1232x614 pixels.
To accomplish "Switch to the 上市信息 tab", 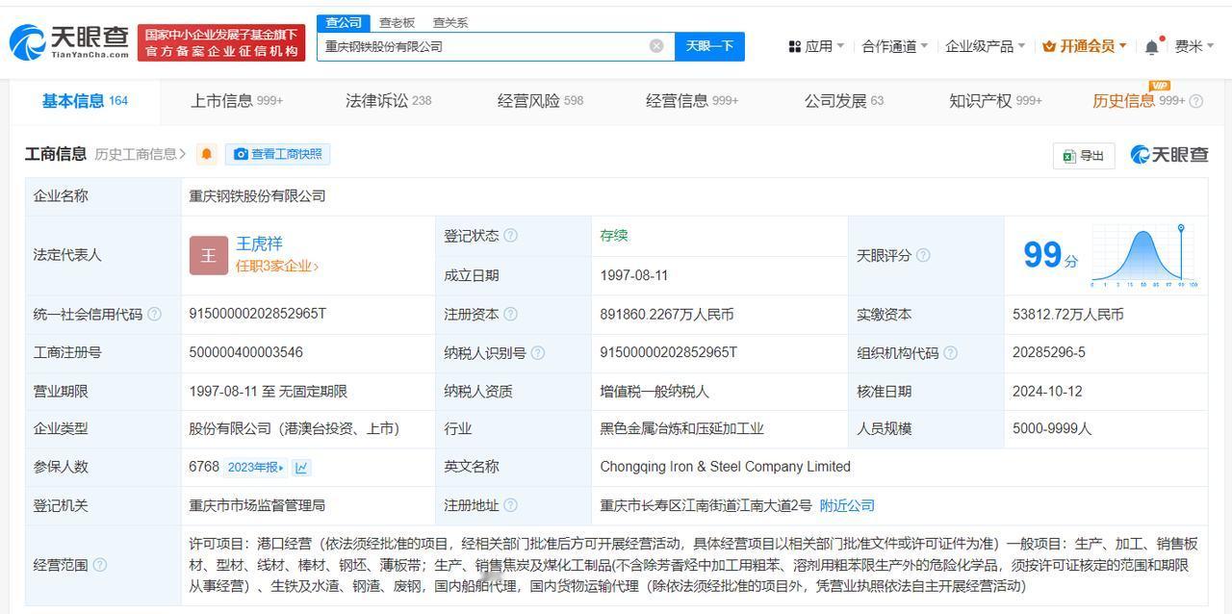I will (x=237, y=101).
